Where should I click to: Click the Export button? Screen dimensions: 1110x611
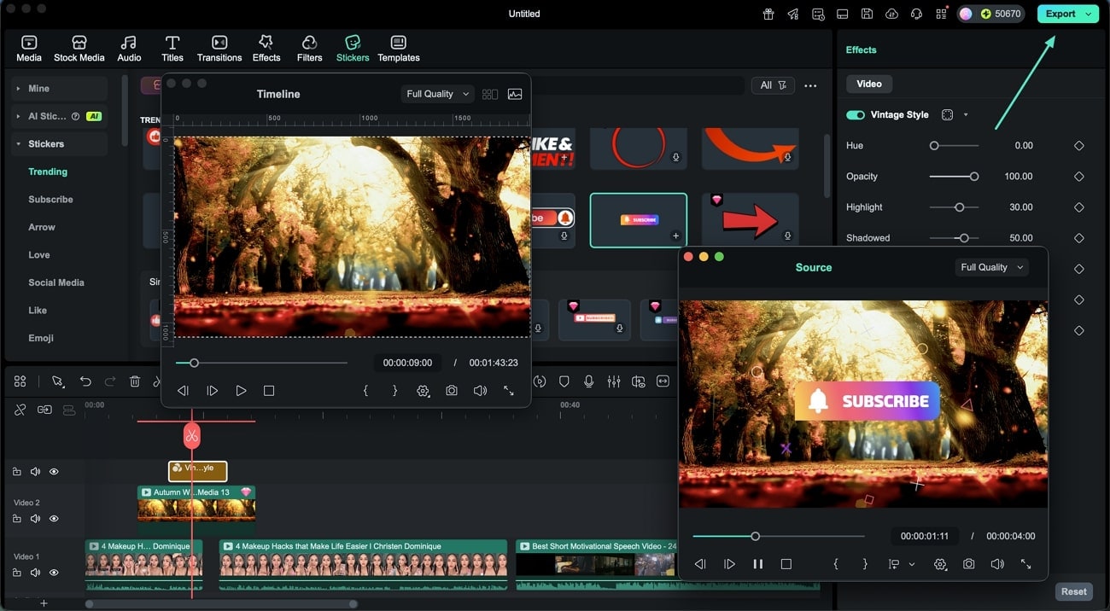(1060, 14)
